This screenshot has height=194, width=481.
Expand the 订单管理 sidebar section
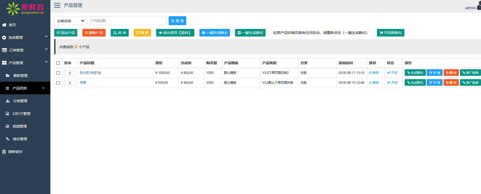[25, 50]
